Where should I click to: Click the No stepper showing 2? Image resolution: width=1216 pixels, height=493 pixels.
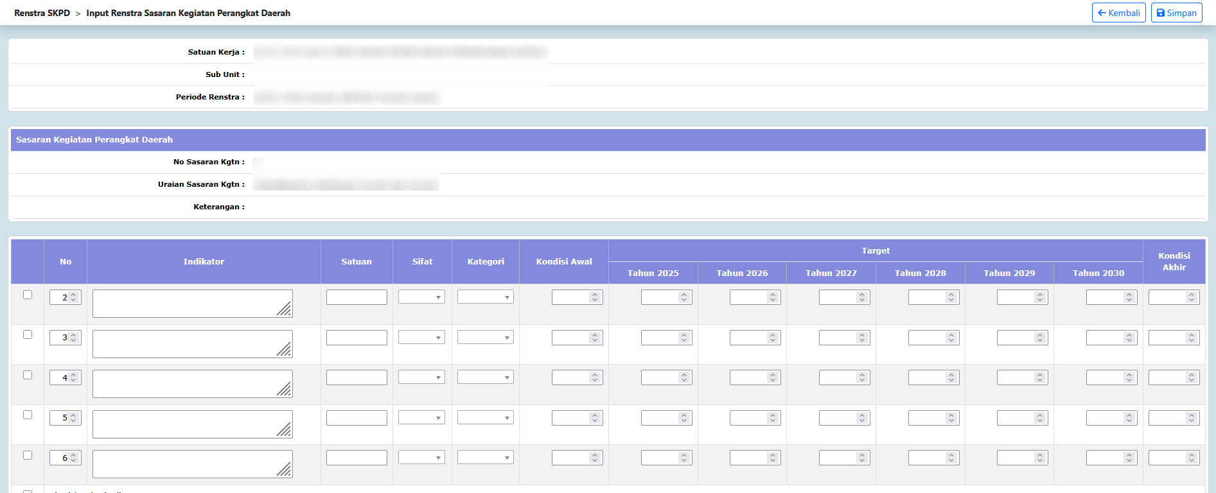[65, 297]
